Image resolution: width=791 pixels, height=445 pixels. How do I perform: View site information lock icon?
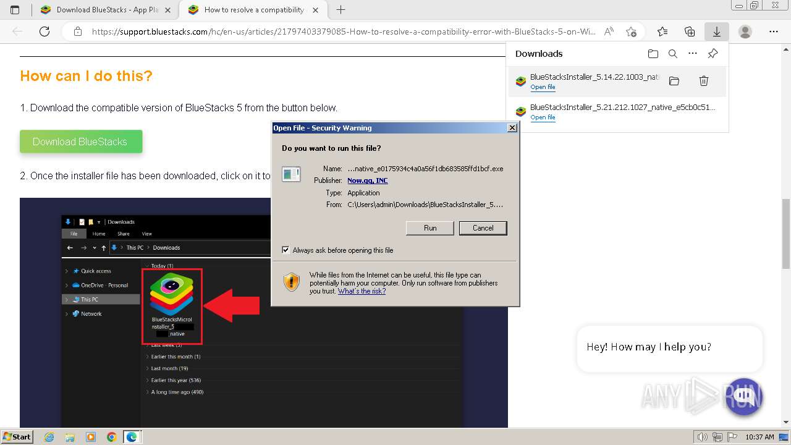coord(77,32)
